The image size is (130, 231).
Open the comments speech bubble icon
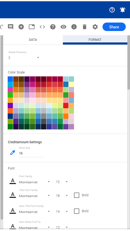tap(11, 27)
